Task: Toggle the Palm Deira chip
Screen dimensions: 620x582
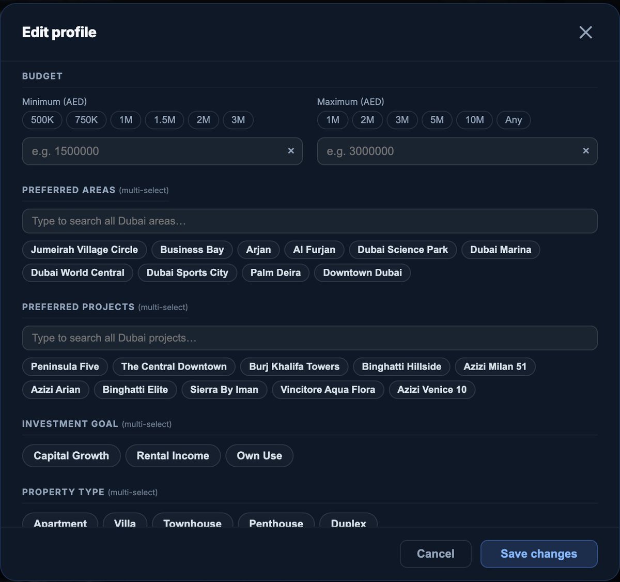Action: coord(275,272)
